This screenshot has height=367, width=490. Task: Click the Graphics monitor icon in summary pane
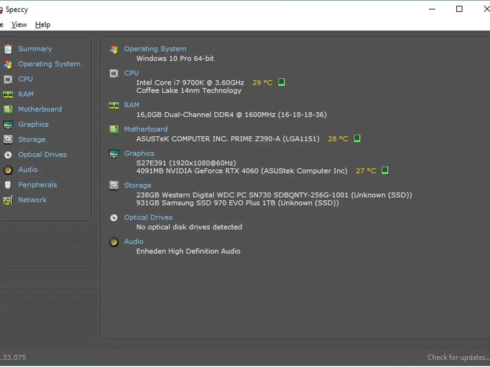coord(114,154)
